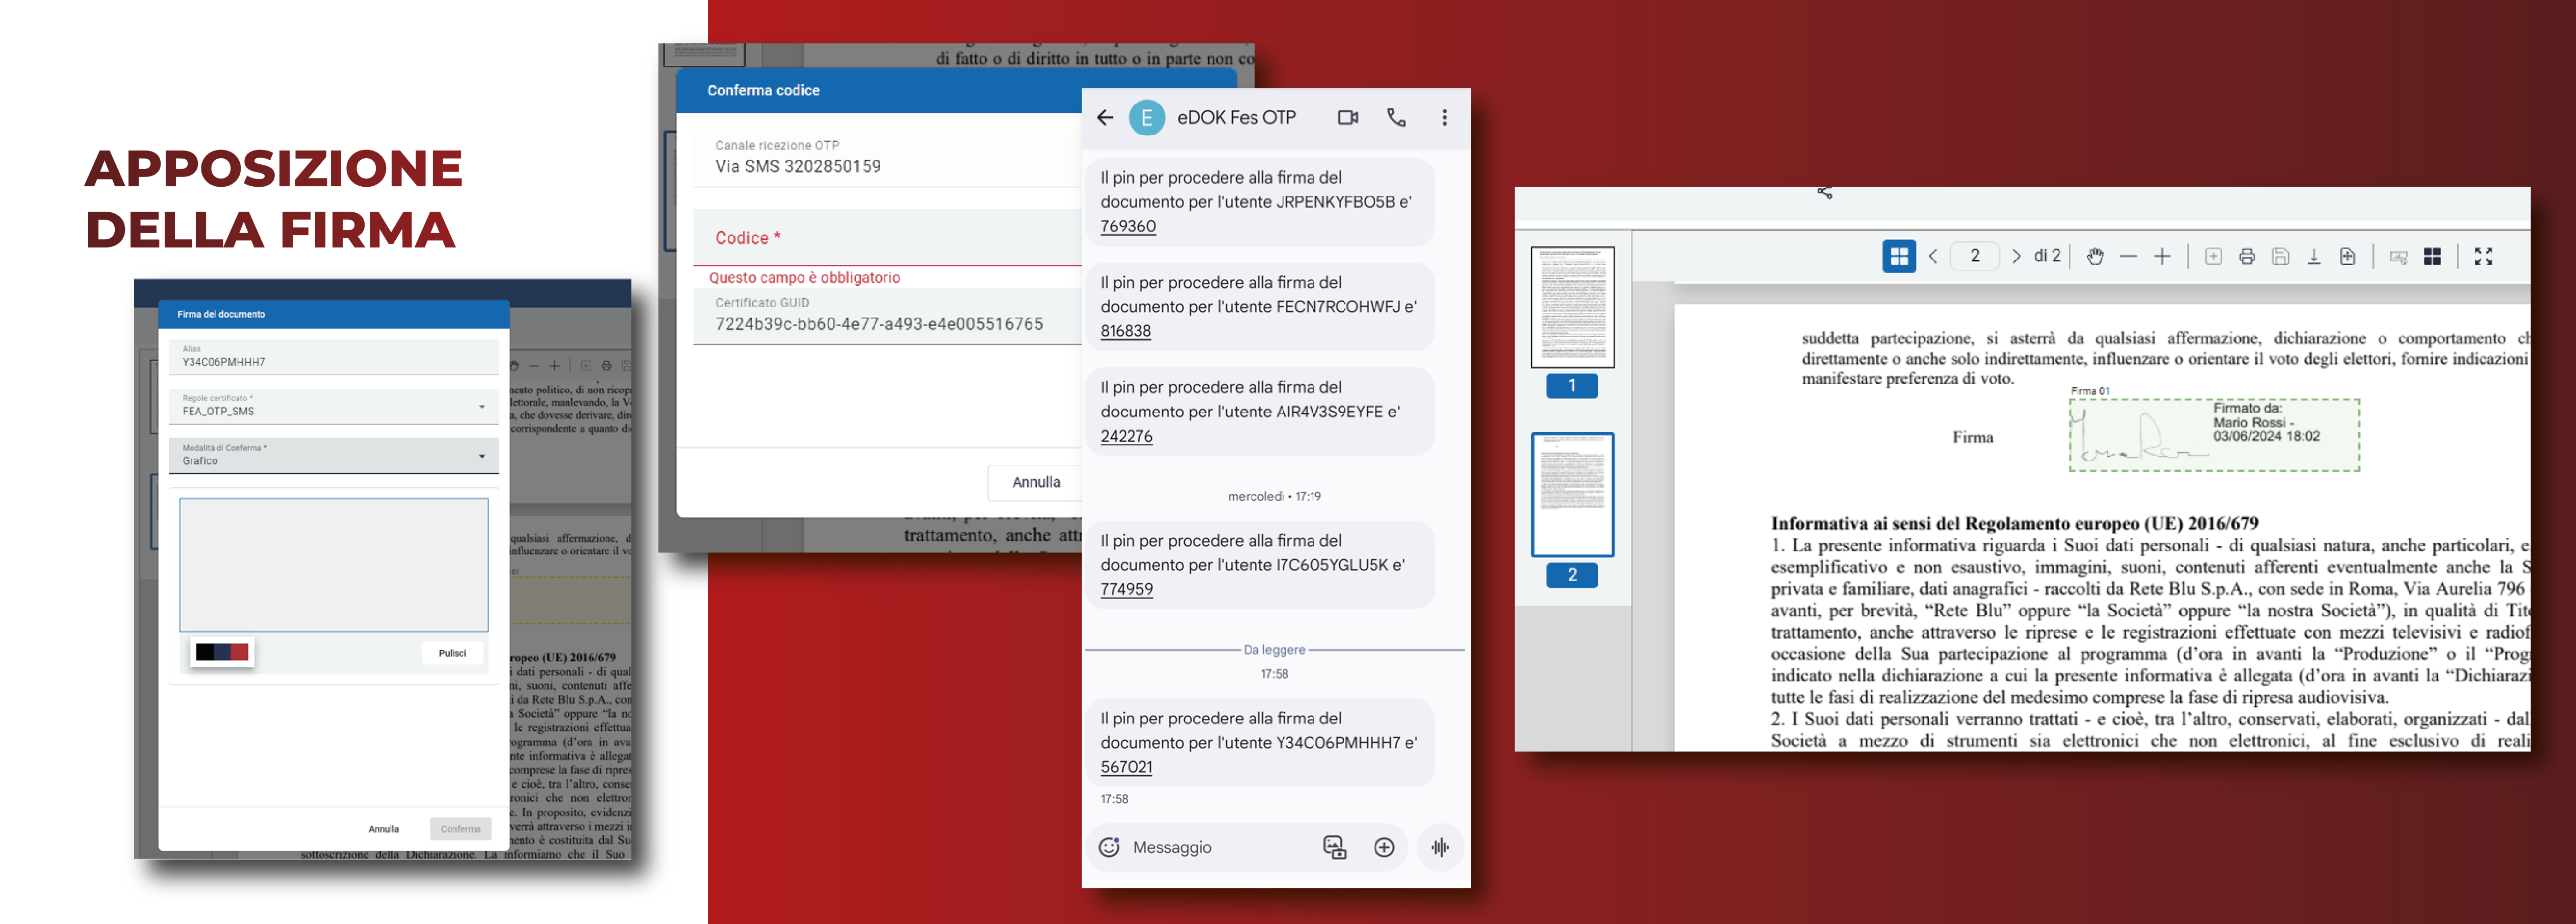This screenshot has height=924, width=2576.
Task: Zoom in with the plus icon in the PDF viewer
Action: [2162, 257]
